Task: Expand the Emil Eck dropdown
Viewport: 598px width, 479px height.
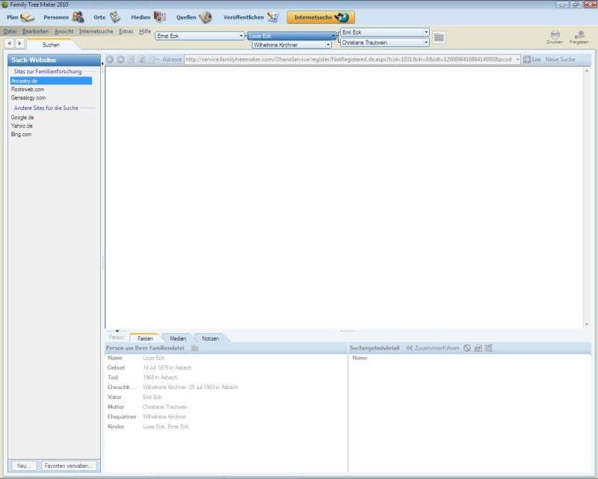Action: click(x=426, y=32)
